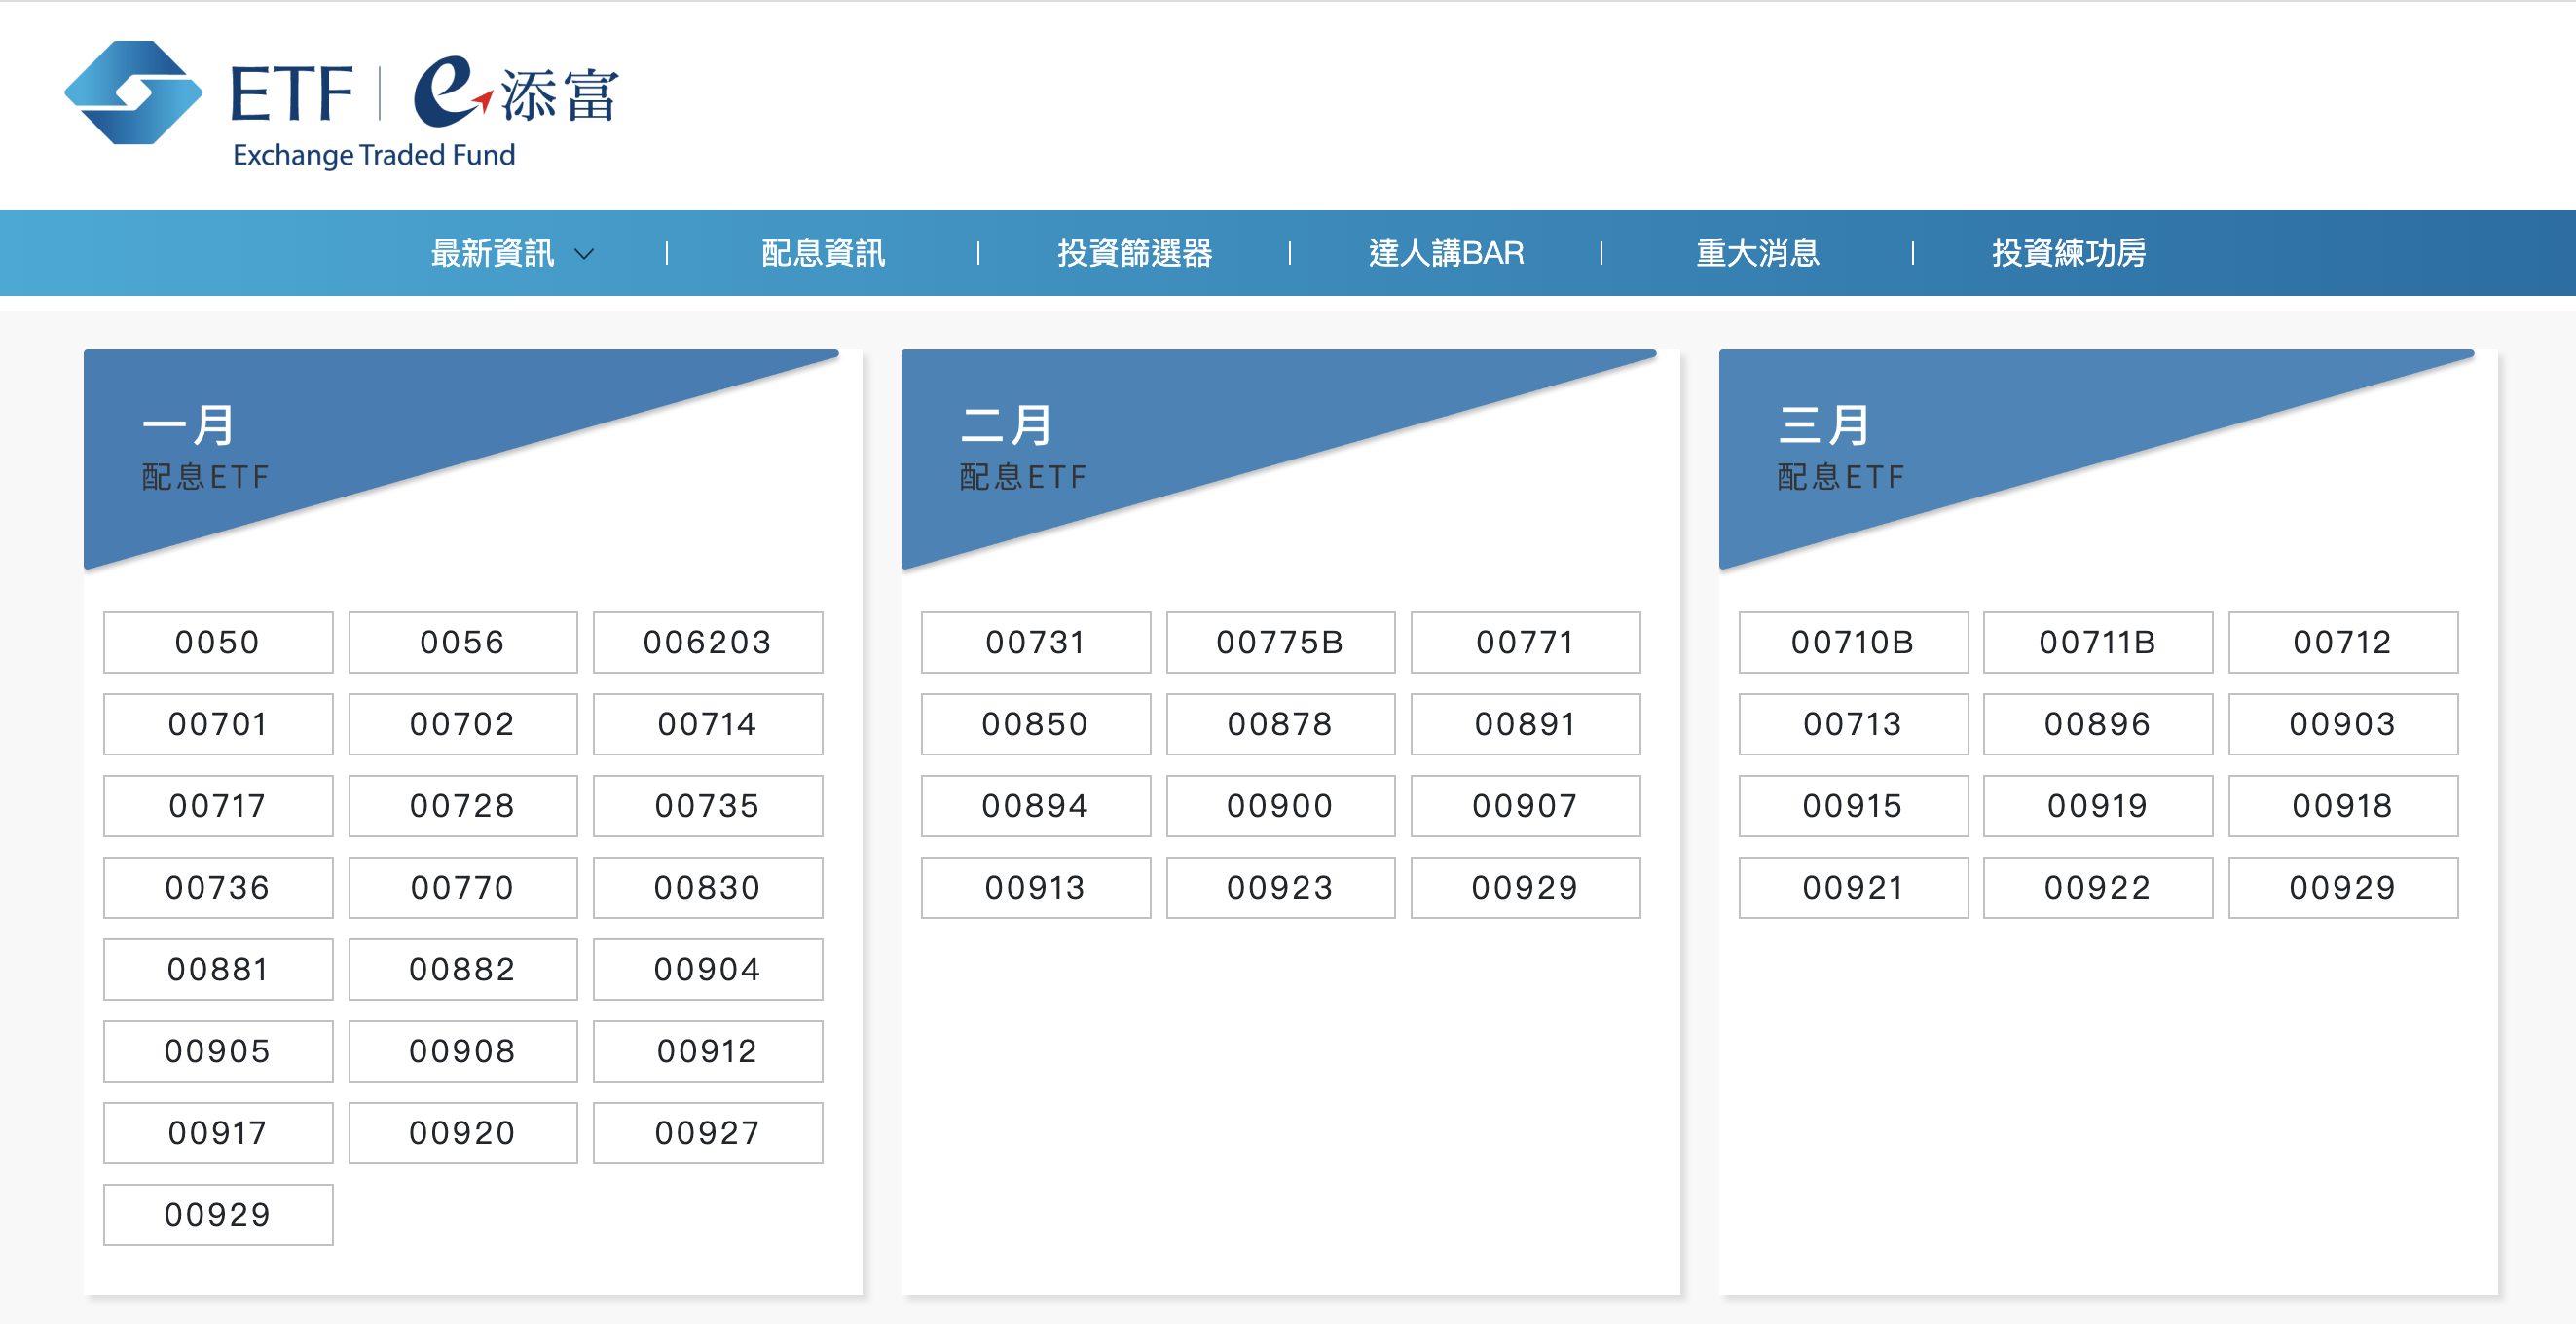Choose ETF 00878
The image size is (2576, 1324).
pyautogui.click(x=1281, y=724)
